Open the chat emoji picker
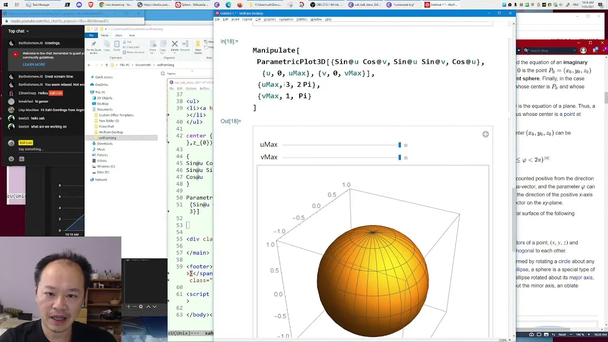 click(x=11, y=159)
